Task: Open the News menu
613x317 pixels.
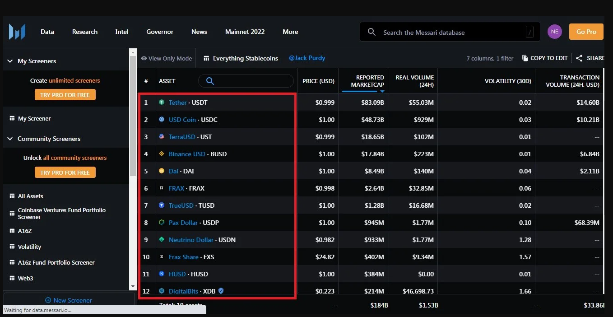Action: (x=199, y=32)
